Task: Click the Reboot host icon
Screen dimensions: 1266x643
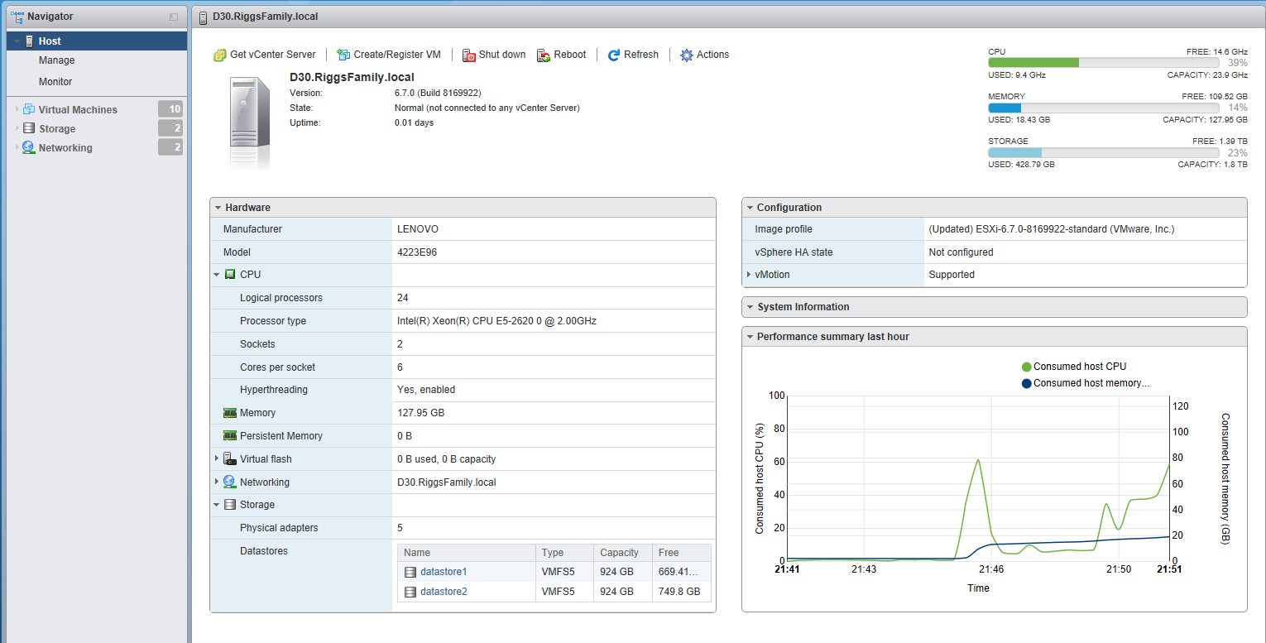Action: point(544,55)
